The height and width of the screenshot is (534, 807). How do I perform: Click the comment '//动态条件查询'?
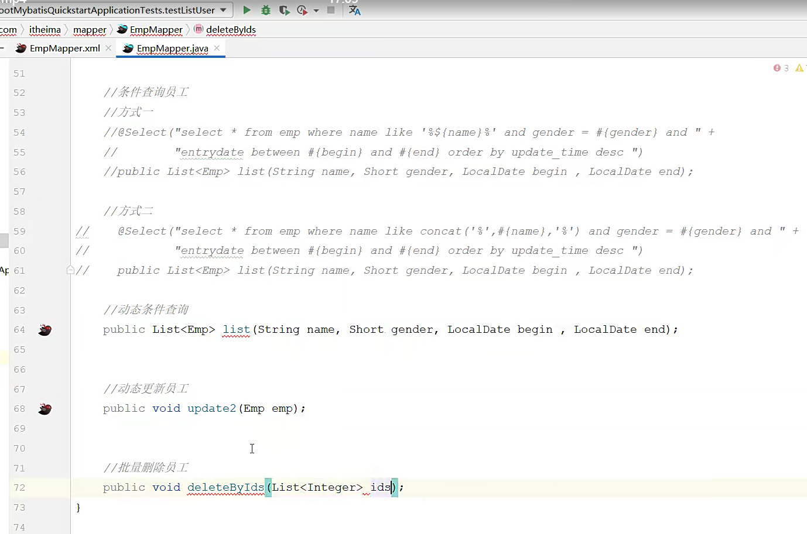click(x=146, y=309)
